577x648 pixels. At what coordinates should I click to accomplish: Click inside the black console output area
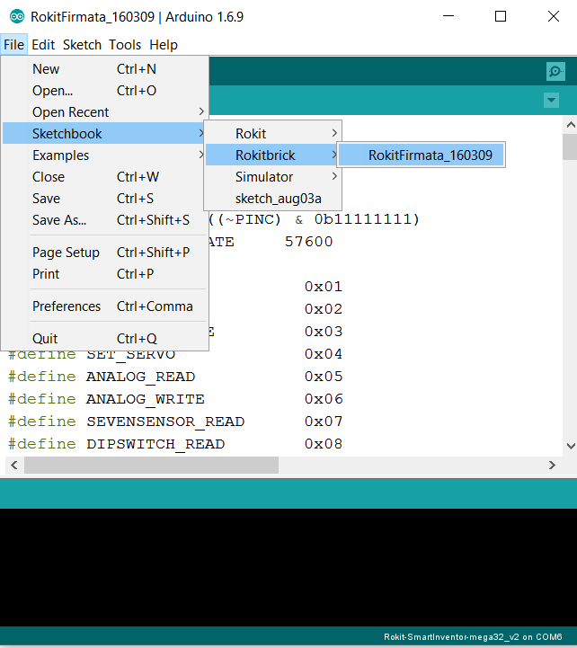click(x=288, y=567)
